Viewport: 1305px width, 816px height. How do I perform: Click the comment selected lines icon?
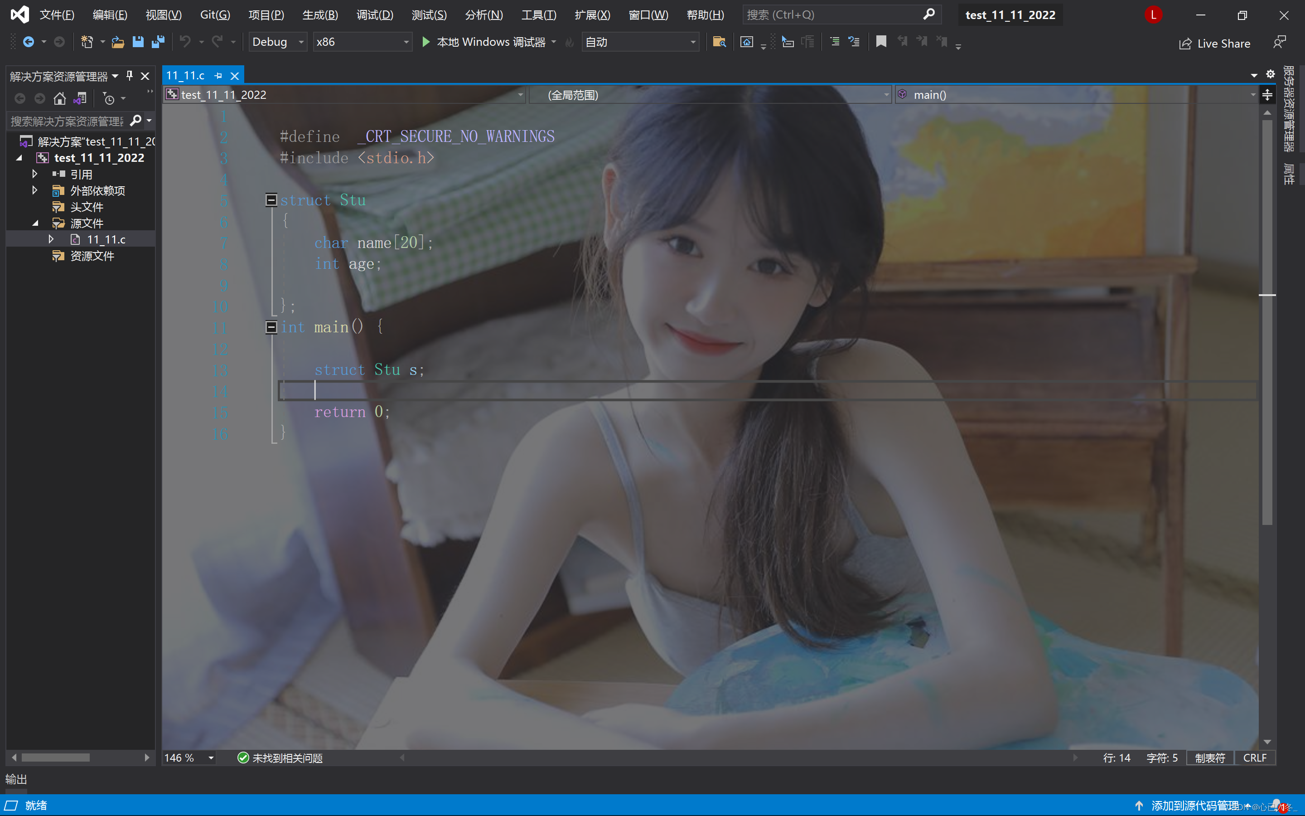point(834,42)
